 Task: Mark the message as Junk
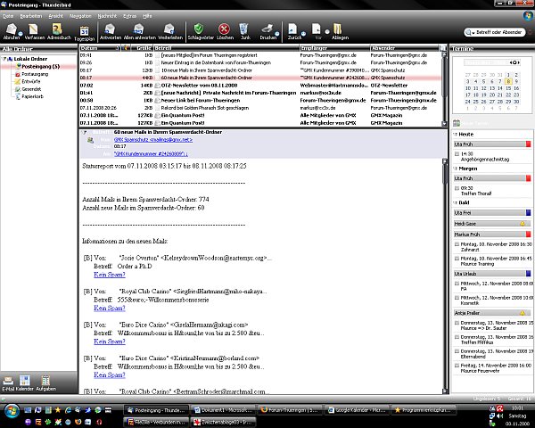(x=243, y=29)
